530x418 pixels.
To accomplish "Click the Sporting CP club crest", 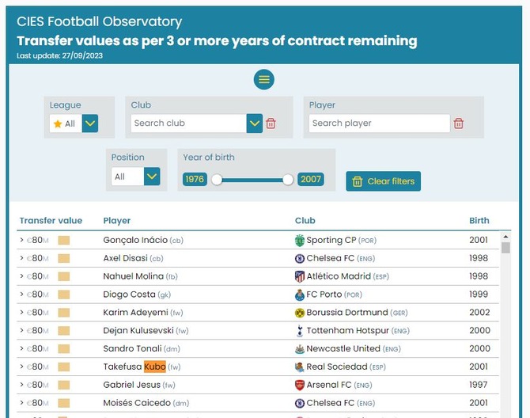I will pos(300,241).
